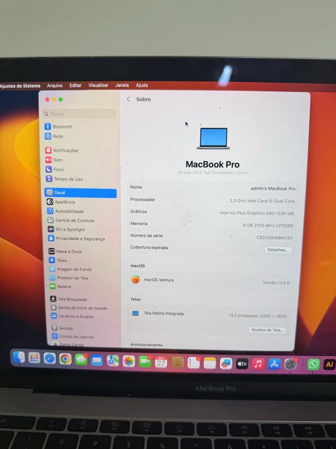
Task: Open Bluetooth settings in the sidebar
Action: (x=58, y=127)
